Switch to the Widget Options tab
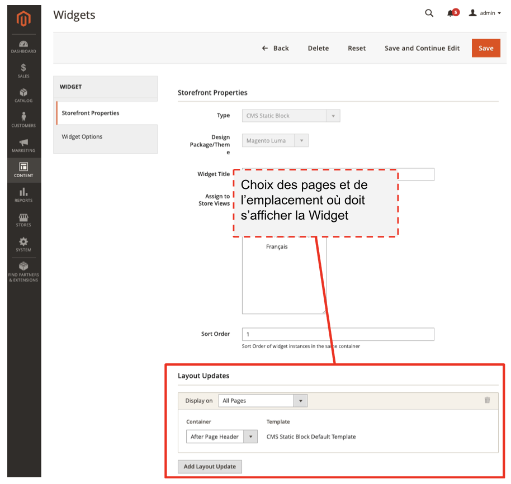511x484 pixels. [x=106, y=136]
